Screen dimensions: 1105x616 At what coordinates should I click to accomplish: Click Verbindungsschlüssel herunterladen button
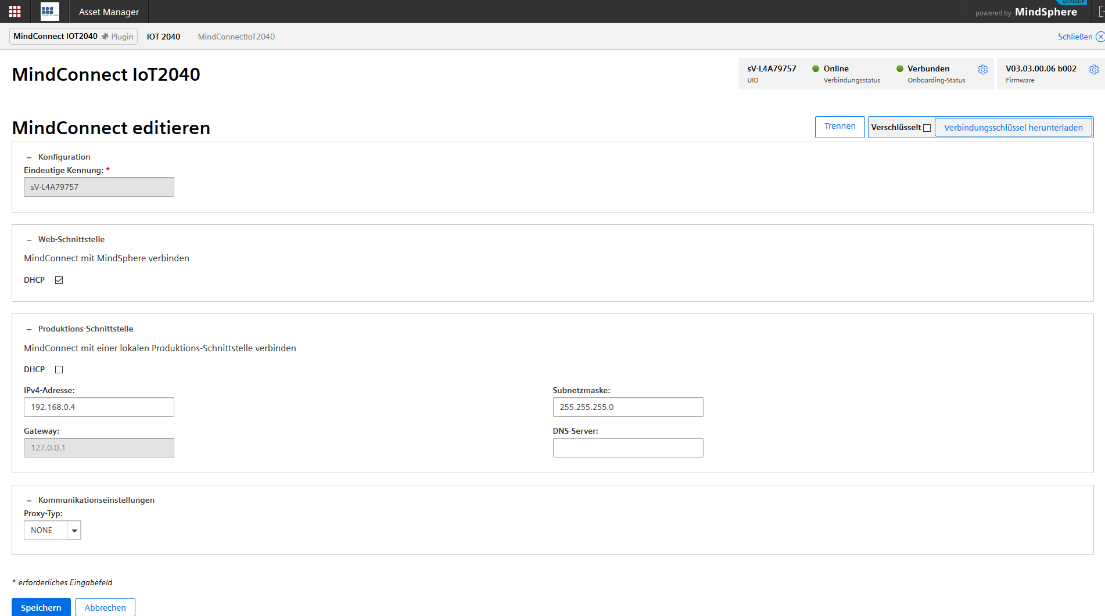pyautogui.click(x=1013, y=128)
